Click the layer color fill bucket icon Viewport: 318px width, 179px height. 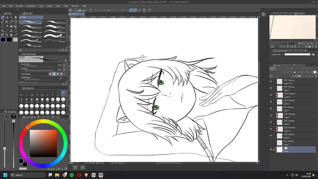coord(313,54)
